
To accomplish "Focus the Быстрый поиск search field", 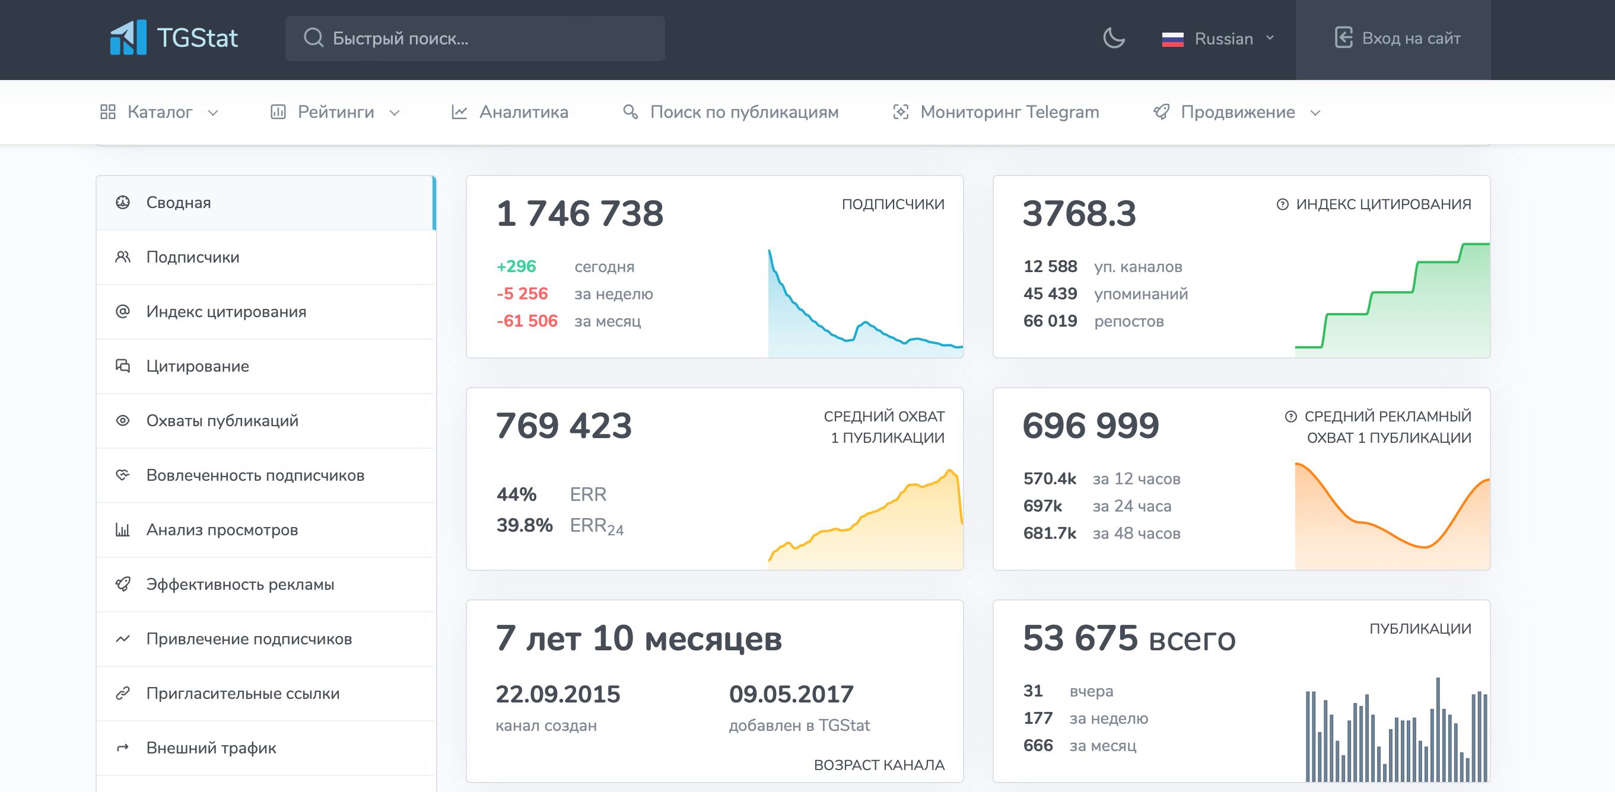I will 475,38.
